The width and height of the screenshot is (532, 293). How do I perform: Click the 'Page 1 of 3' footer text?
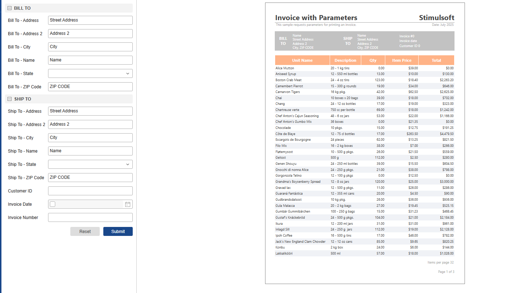pos(446,272)
